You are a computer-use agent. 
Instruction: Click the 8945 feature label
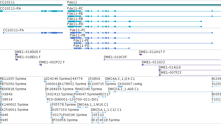[4, 120]
